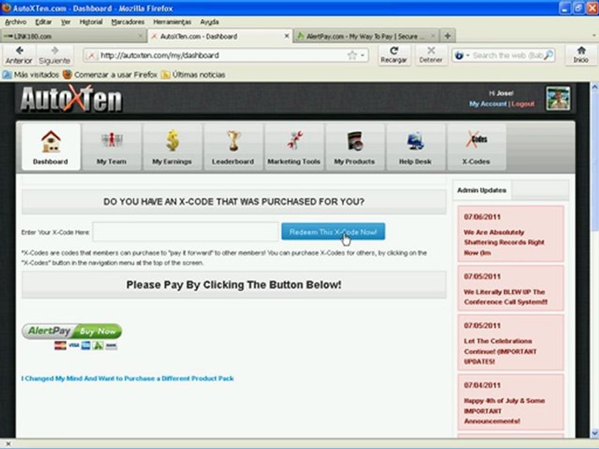Open the Historial menu
Viewport: 599px width, 449px height.
pos(91,22)
